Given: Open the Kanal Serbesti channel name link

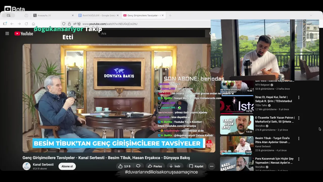Looking at the screenshot, I should click(x=43, y=165).
